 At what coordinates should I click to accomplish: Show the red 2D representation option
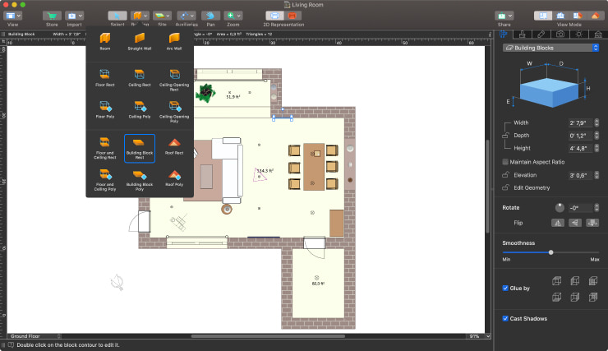[292, 16]
